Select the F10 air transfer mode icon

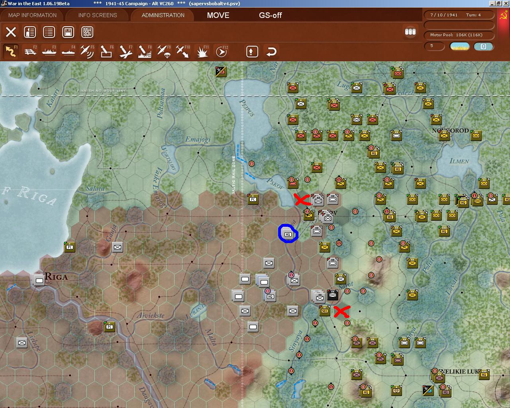183,51
